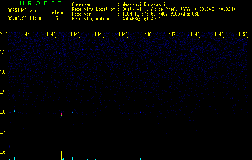This screenshot has width=252, height=160.
Task: Click the 1444 time axis label
Action: (99, 34)
